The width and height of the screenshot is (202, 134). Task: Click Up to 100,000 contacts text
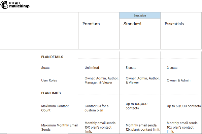[137, 106]
